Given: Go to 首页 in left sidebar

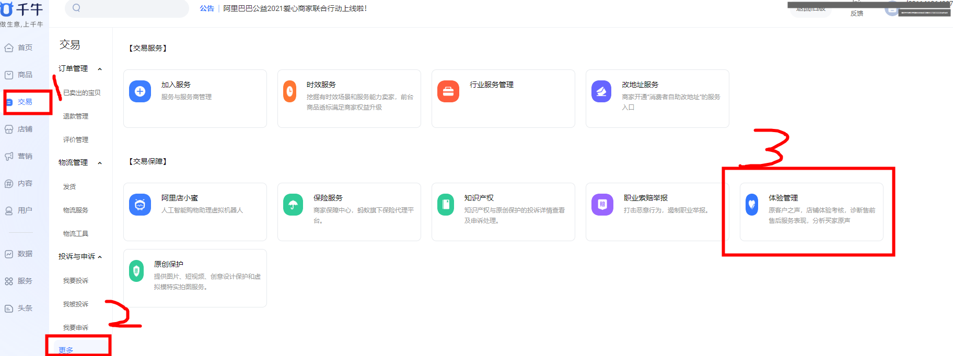Looking at the screenshot, I should click(25, 48).
